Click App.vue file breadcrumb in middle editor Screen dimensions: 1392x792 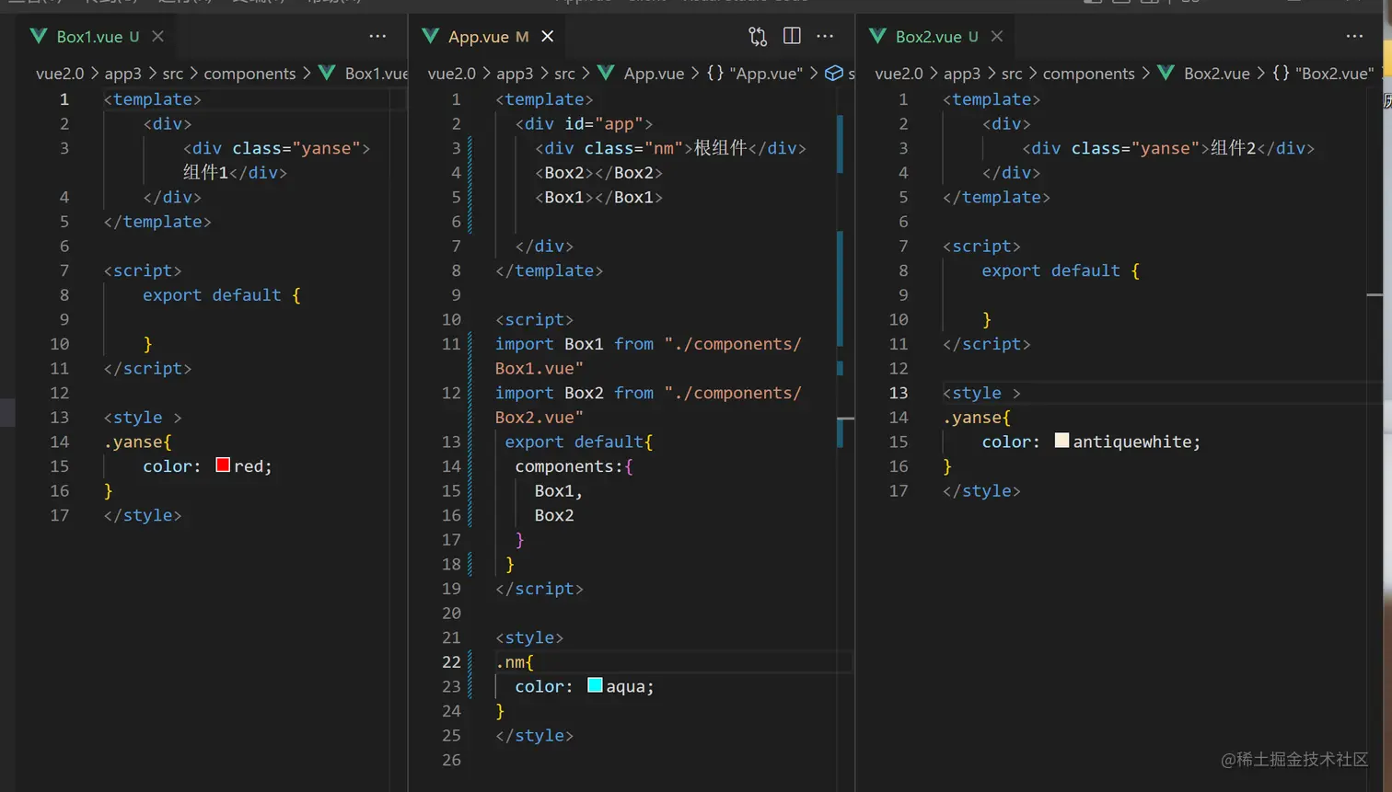[654, 74]
